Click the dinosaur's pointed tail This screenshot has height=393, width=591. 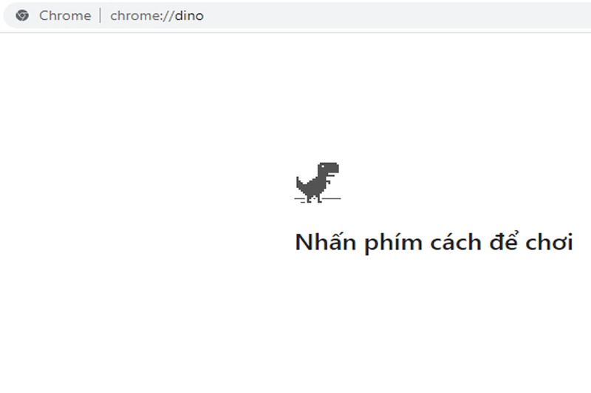pyautogui.click(x=301, y=183)
